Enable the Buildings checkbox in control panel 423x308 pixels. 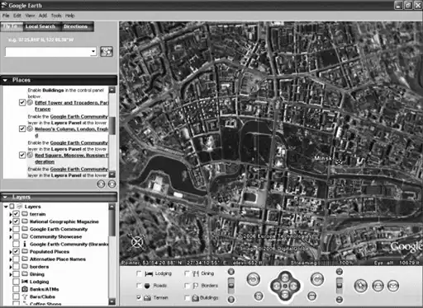click(x=187, y=297)
